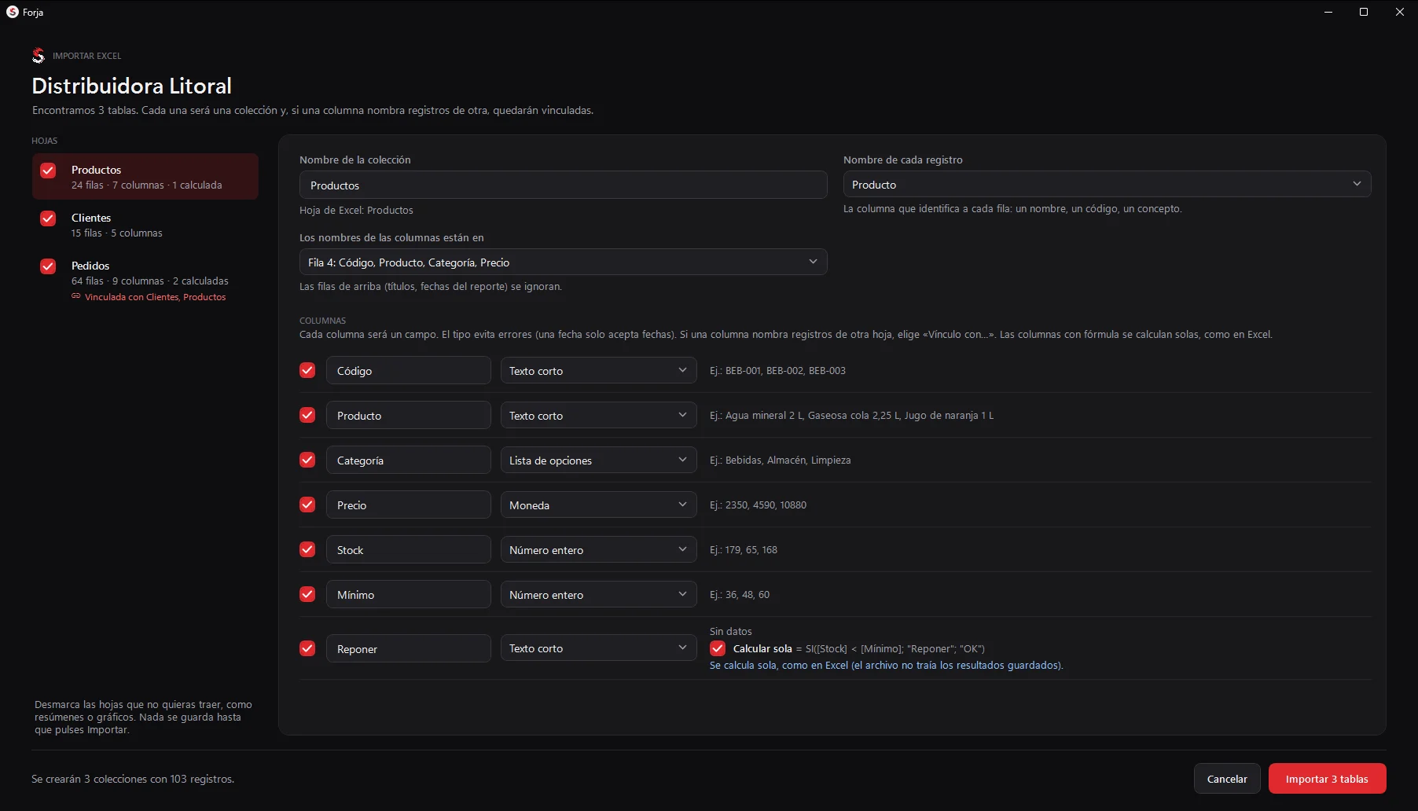Click the Reponer column name field
Screen dimensions: 1418x811
click(x=408, y=648)
